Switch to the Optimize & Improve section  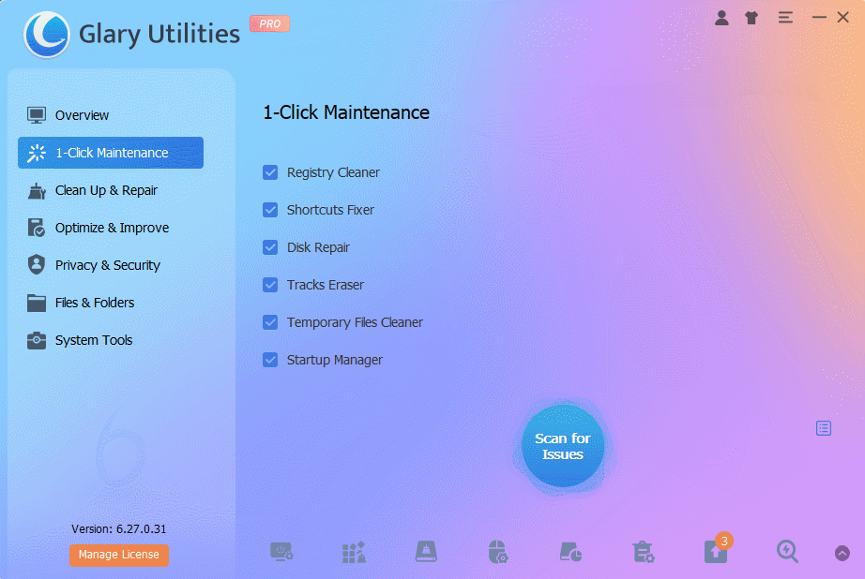tap(111, 228)
